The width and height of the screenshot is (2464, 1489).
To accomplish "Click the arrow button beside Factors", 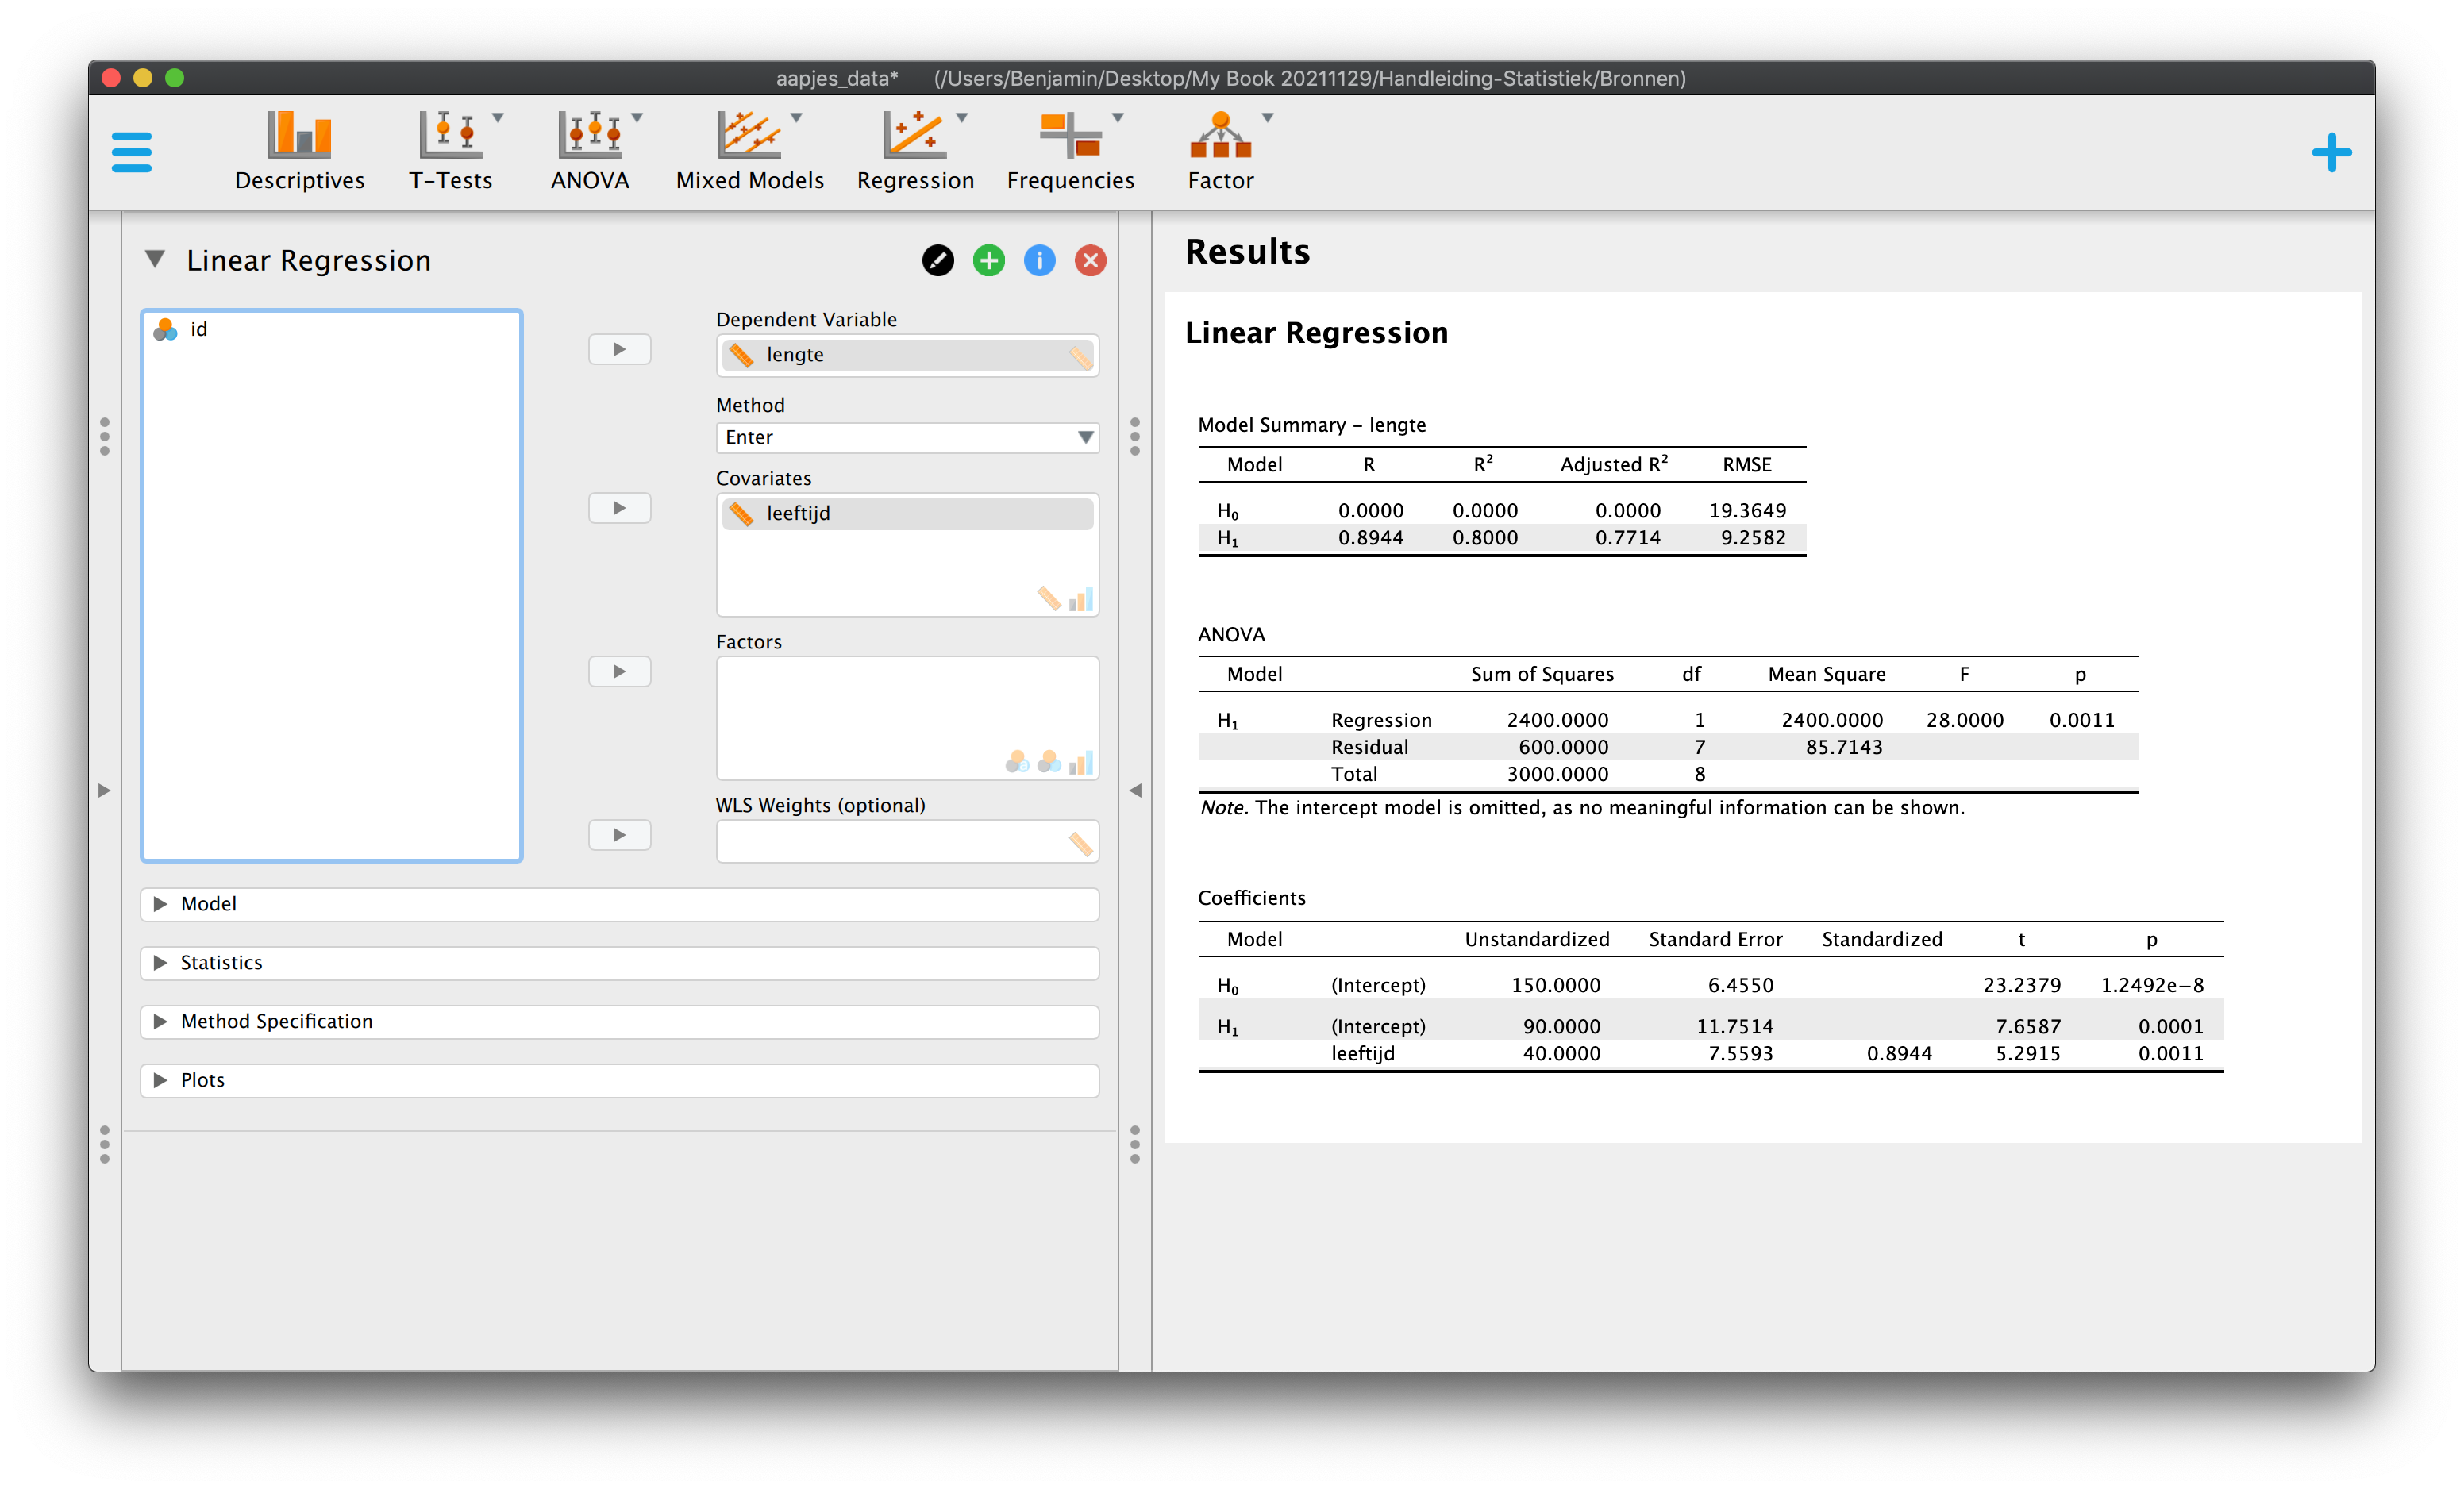I will click(x=619, y=671).
